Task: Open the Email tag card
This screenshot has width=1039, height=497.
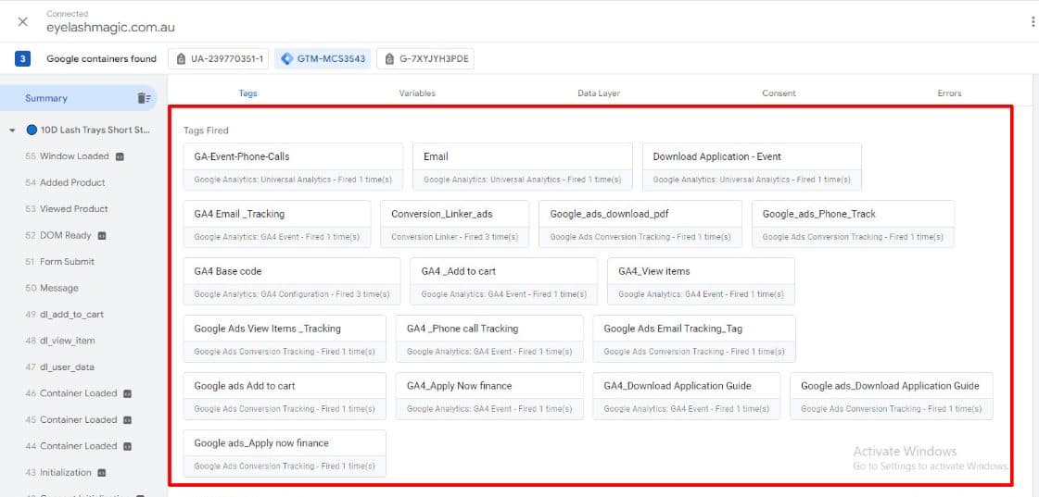Action: [x=522, y=167]
